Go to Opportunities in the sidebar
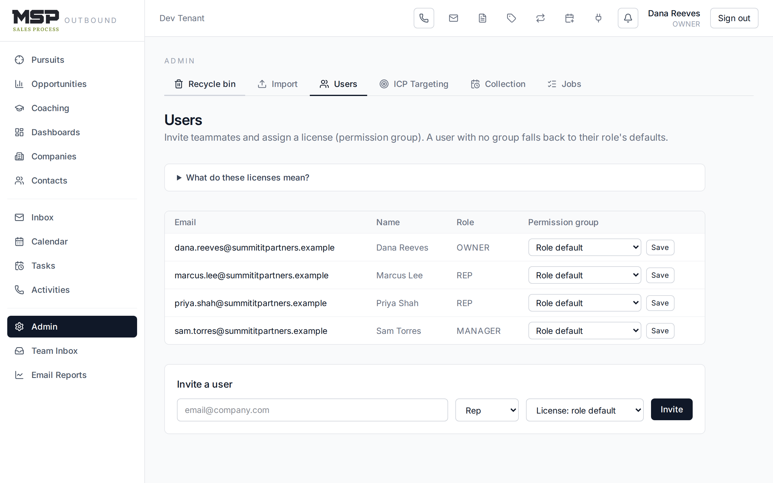773x483 pixels. click(72, 84)
